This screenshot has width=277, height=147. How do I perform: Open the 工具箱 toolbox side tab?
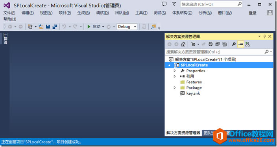5,39
